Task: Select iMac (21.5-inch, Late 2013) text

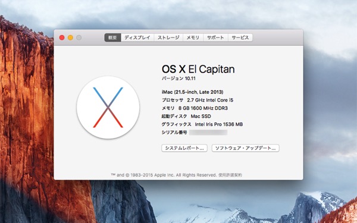Action: [192, 92]
